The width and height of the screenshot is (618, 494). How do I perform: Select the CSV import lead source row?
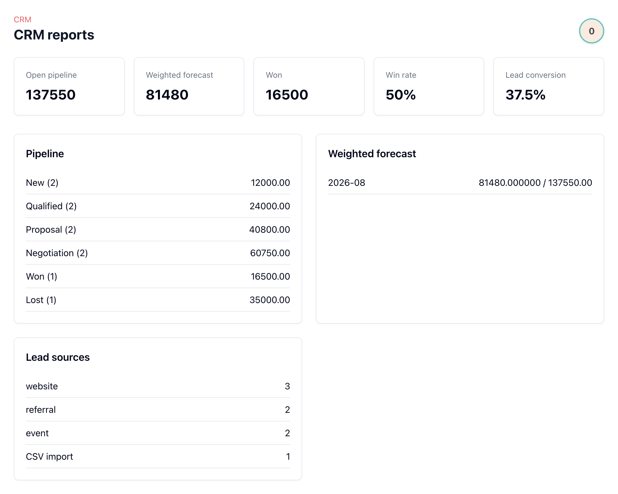(x=158, y=457)
